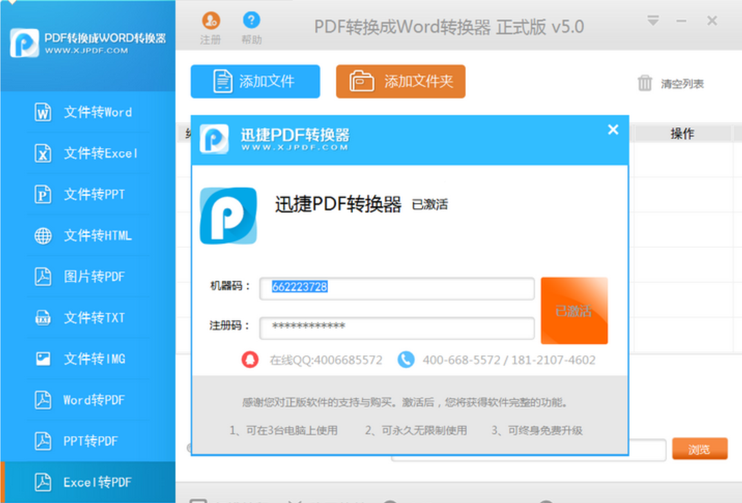
Task: Click the 操作 column header
Action: 682,134
